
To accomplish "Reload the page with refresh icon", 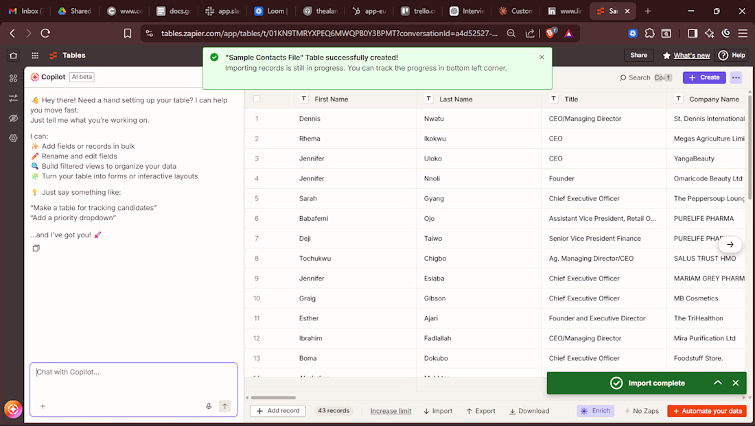I will pyautogui.click(x=45, y=33).
